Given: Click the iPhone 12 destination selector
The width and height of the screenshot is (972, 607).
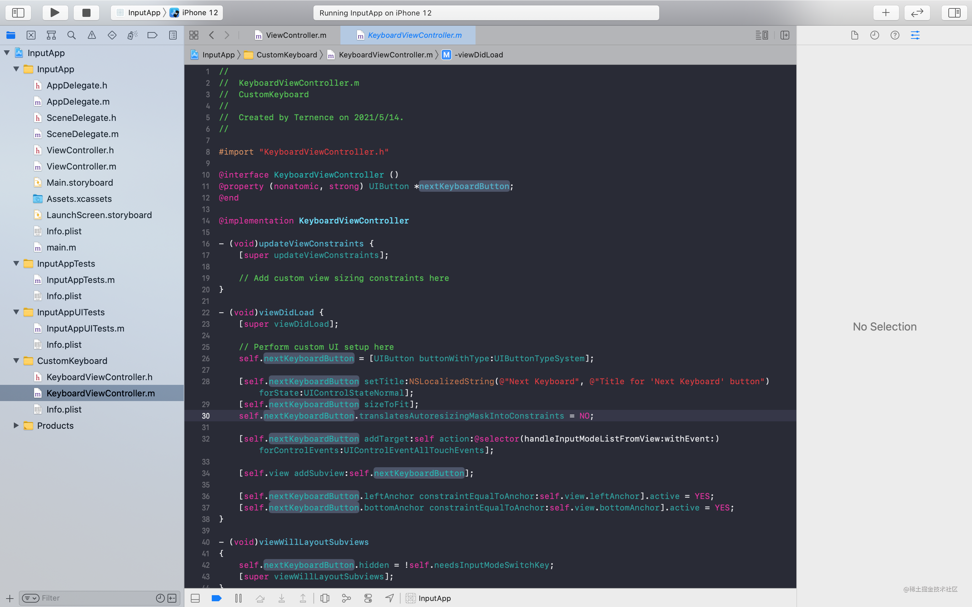Looking at the screenshot, I should [x=194, y=12].
